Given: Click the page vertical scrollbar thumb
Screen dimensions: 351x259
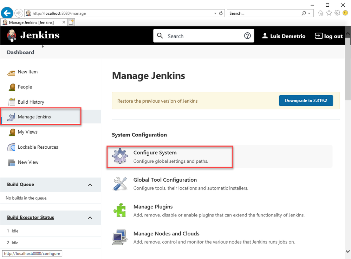Looking at the screenshot, I should tap(347, 69).
